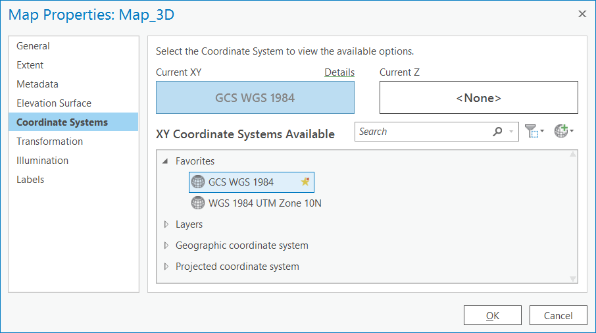
Task: Click the Cancel button
Action: click(x=558, y=315)
